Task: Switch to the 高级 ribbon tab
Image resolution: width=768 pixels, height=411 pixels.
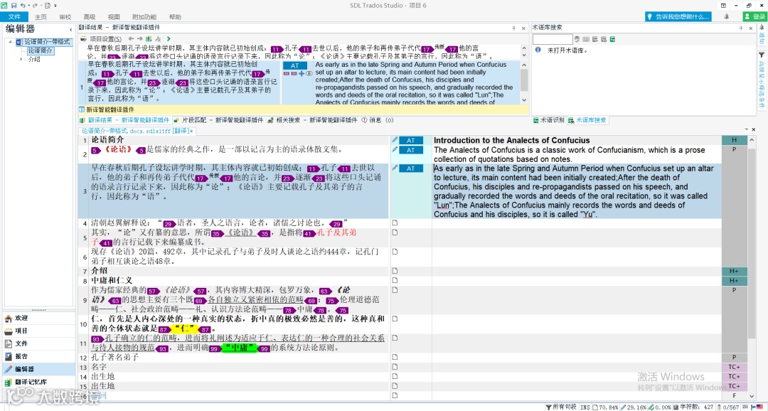Action: point(90,16)
